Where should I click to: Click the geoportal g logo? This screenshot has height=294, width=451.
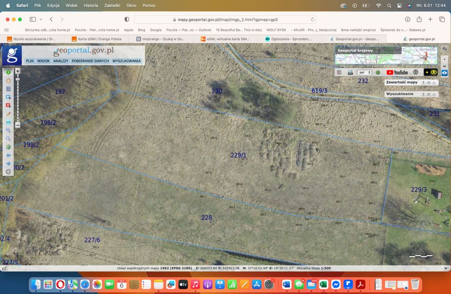[x=12, y=55]
